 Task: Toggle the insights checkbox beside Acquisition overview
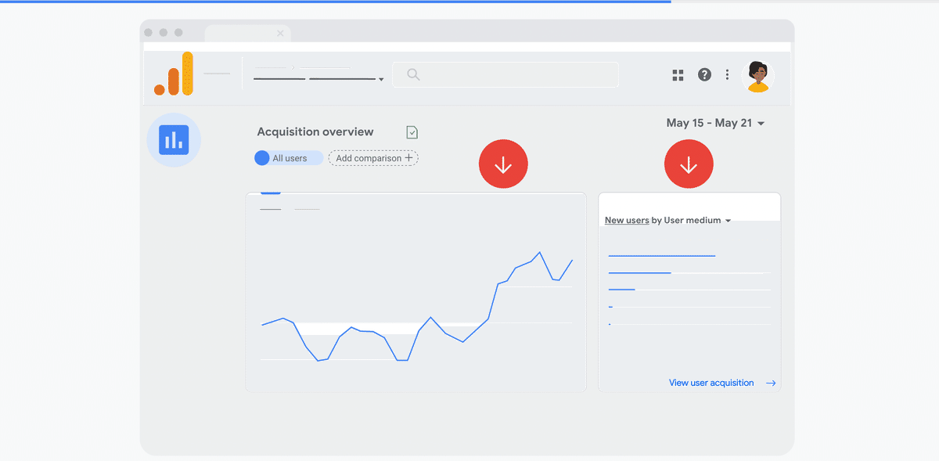(412, 131)
